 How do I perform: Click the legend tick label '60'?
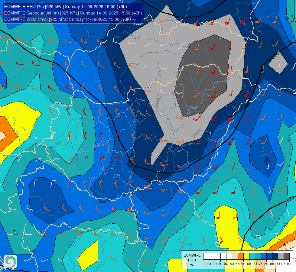[243, 264]
